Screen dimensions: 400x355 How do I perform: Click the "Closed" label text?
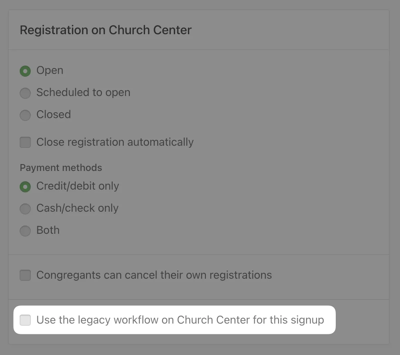coord(54,115)
